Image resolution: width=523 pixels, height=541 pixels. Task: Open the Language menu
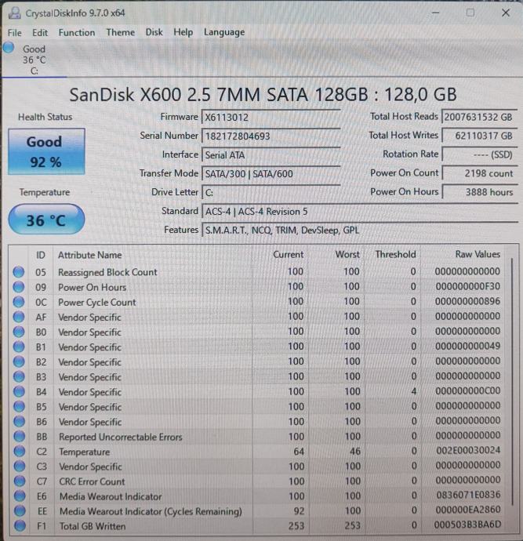[224, 32]
